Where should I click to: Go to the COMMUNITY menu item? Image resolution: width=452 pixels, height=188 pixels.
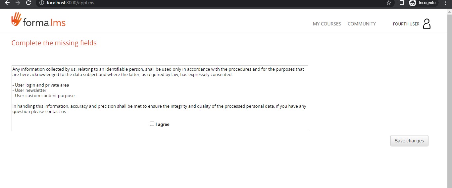pos(362,24)
